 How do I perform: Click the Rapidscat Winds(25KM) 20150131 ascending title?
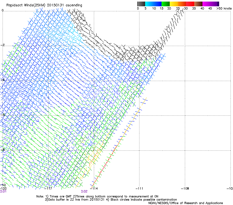44,5
